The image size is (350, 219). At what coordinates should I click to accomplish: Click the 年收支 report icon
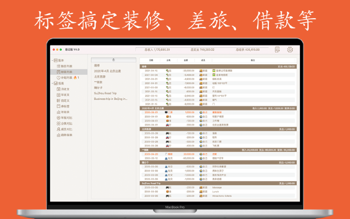[58, 95]
